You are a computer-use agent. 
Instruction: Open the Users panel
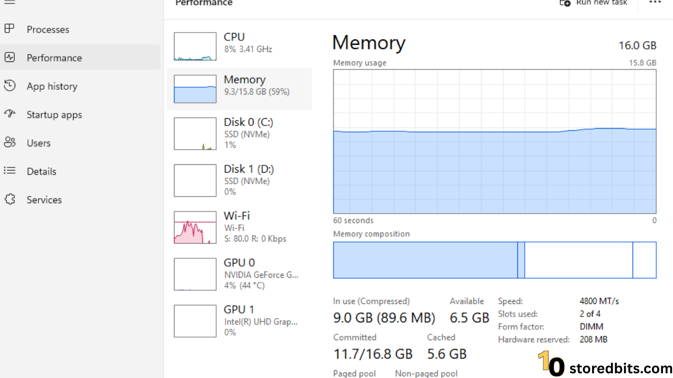coord(11,142)
